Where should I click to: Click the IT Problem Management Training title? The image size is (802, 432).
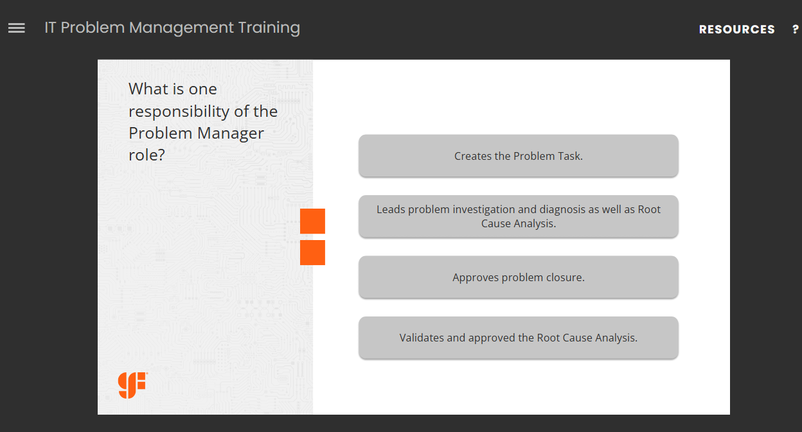click(x=172, y=28)
